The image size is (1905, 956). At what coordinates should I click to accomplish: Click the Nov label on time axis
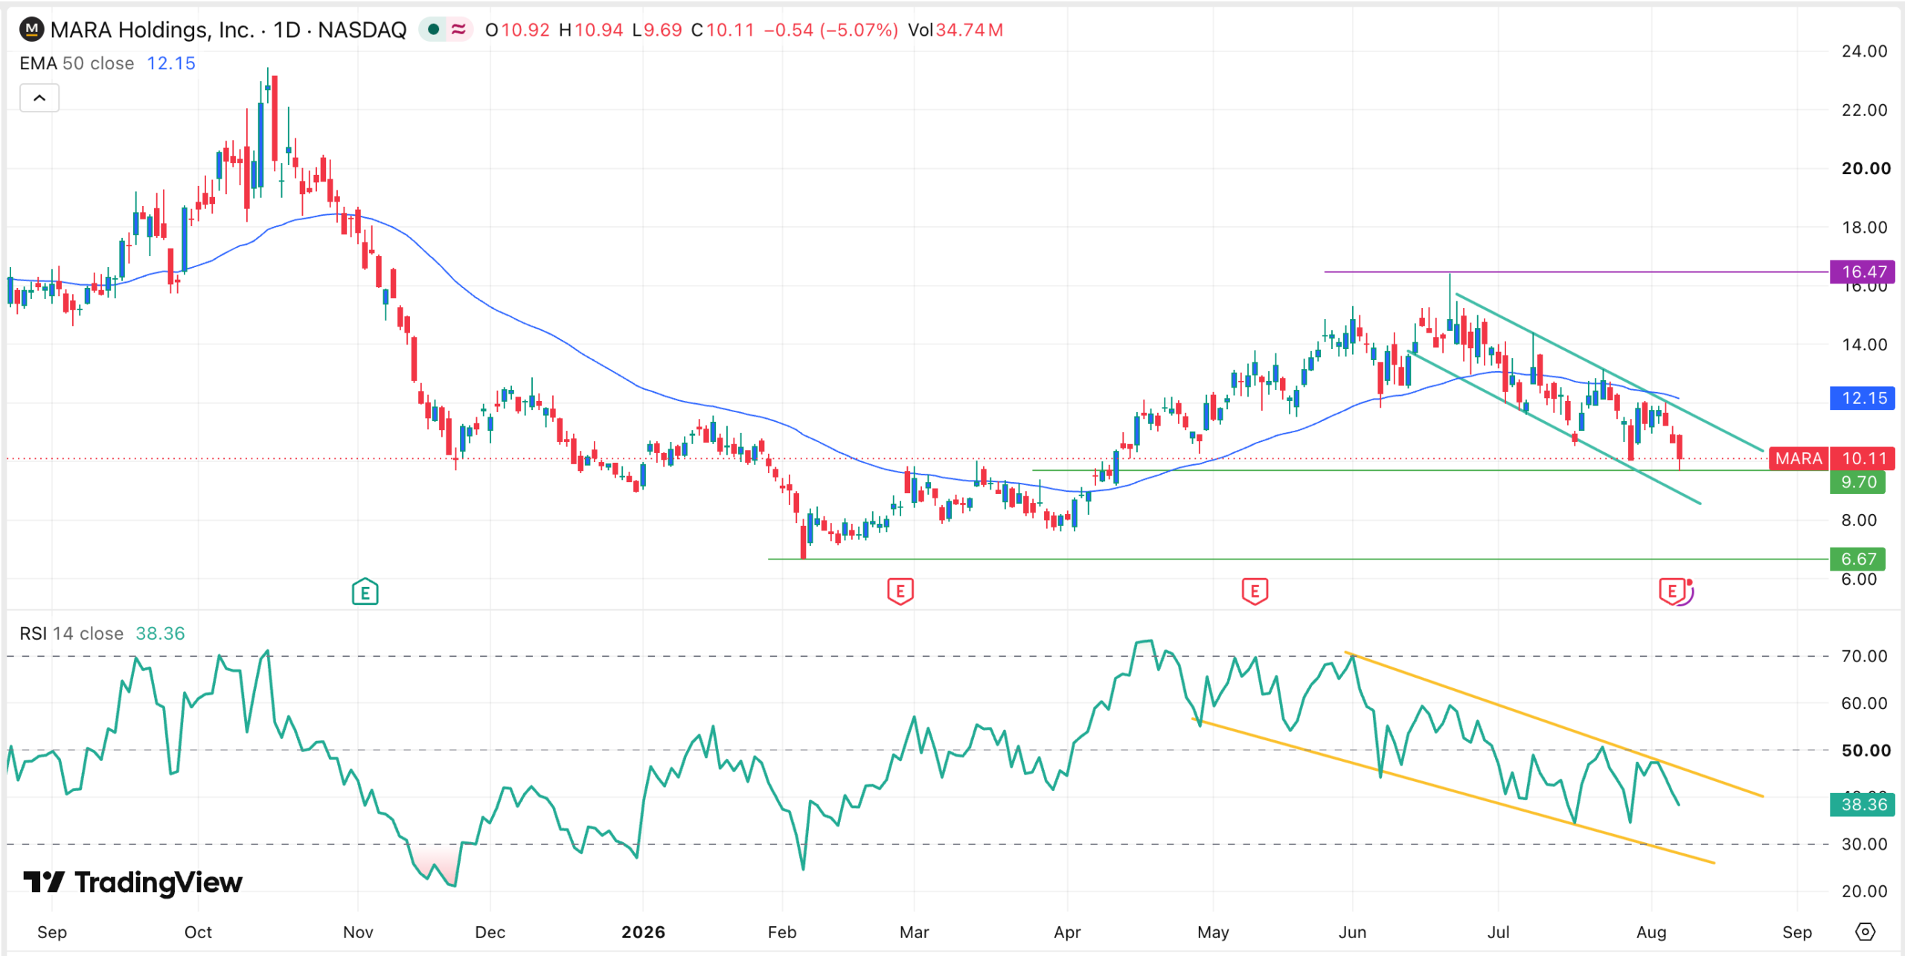(358, 932)
